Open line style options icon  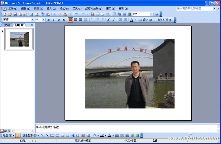pyautogui.click(x=117, y=136)
